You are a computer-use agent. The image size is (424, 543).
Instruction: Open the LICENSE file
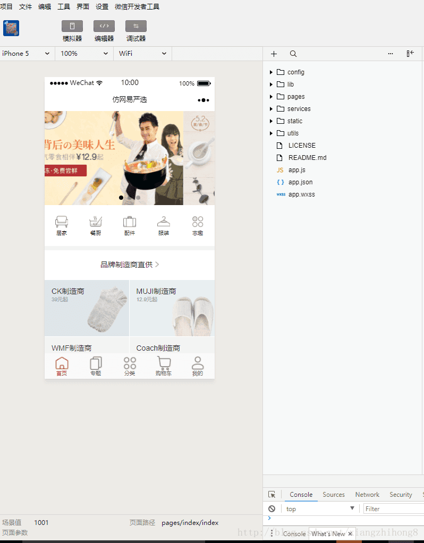[302, 146]
